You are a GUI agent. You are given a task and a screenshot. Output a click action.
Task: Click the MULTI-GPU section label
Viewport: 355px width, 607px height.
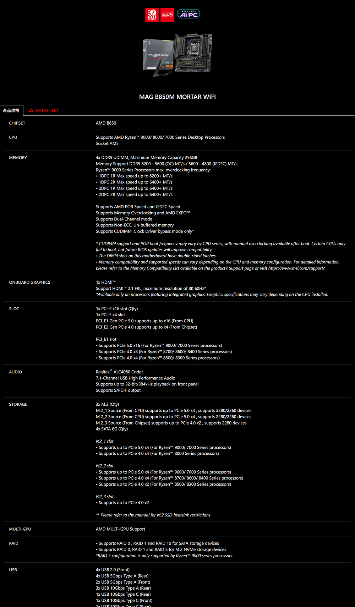pos(20,529)
